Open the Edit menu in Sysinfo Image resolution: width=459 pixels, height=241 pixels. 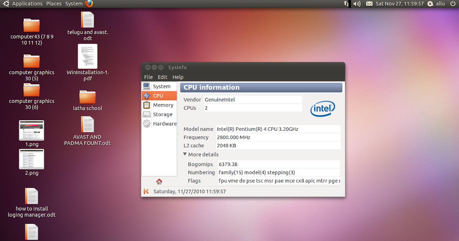click(x=162, y=77)
